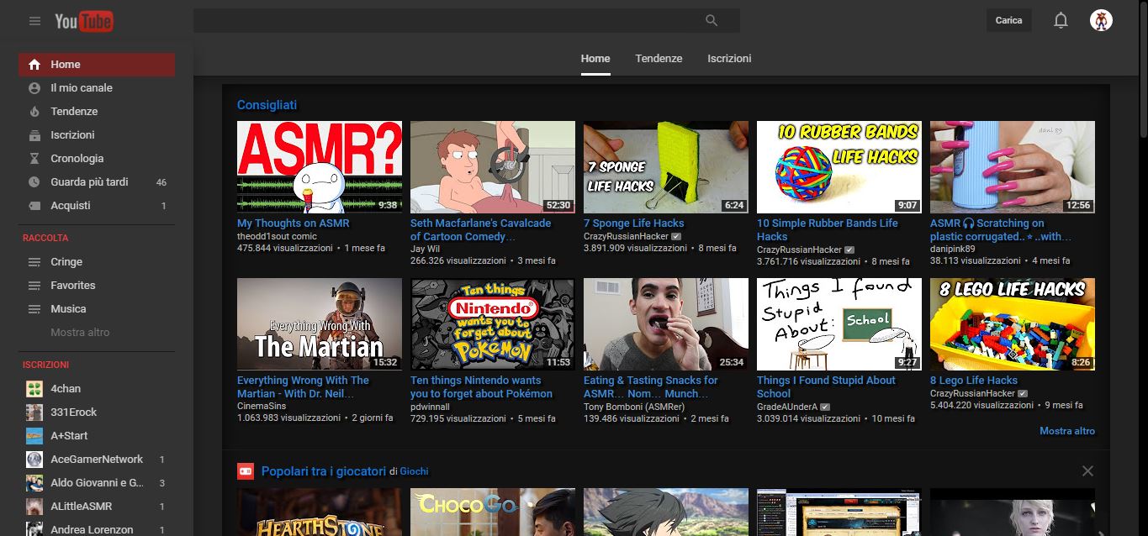Click the Cringe playlist icon
The image size is (1148, 536).
pyautogui.click(x=34, y=262)
